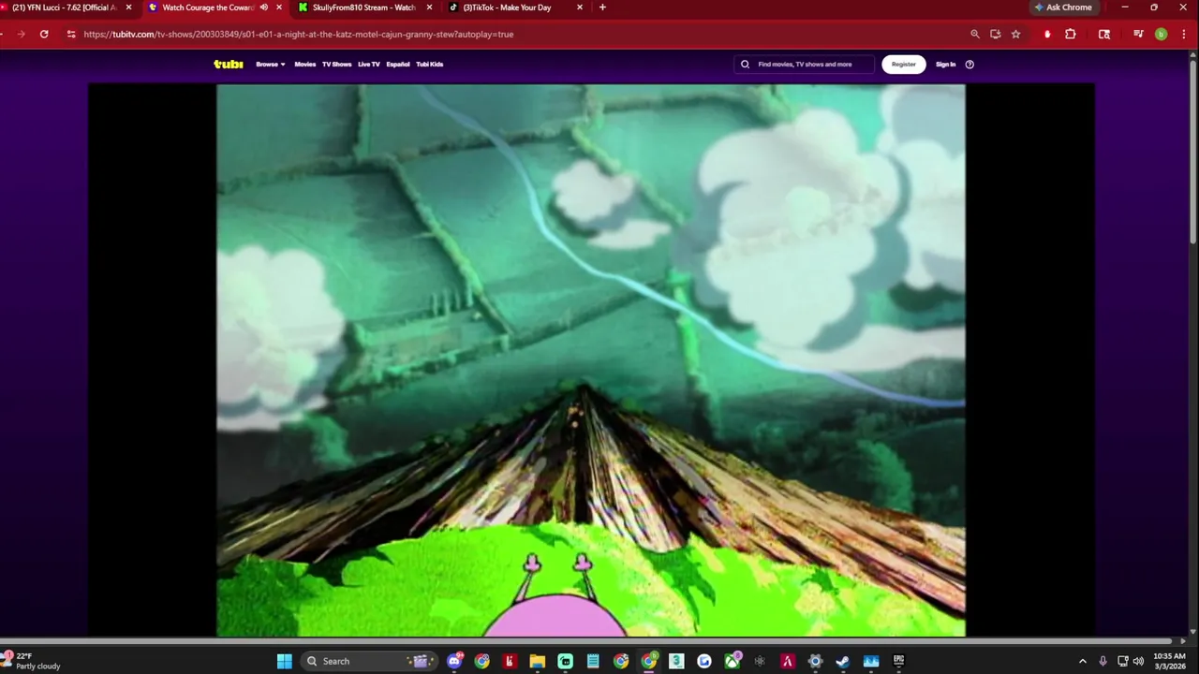Click the Register button
This screenshot has height=674, width=1199.
[x=904, y=65]
